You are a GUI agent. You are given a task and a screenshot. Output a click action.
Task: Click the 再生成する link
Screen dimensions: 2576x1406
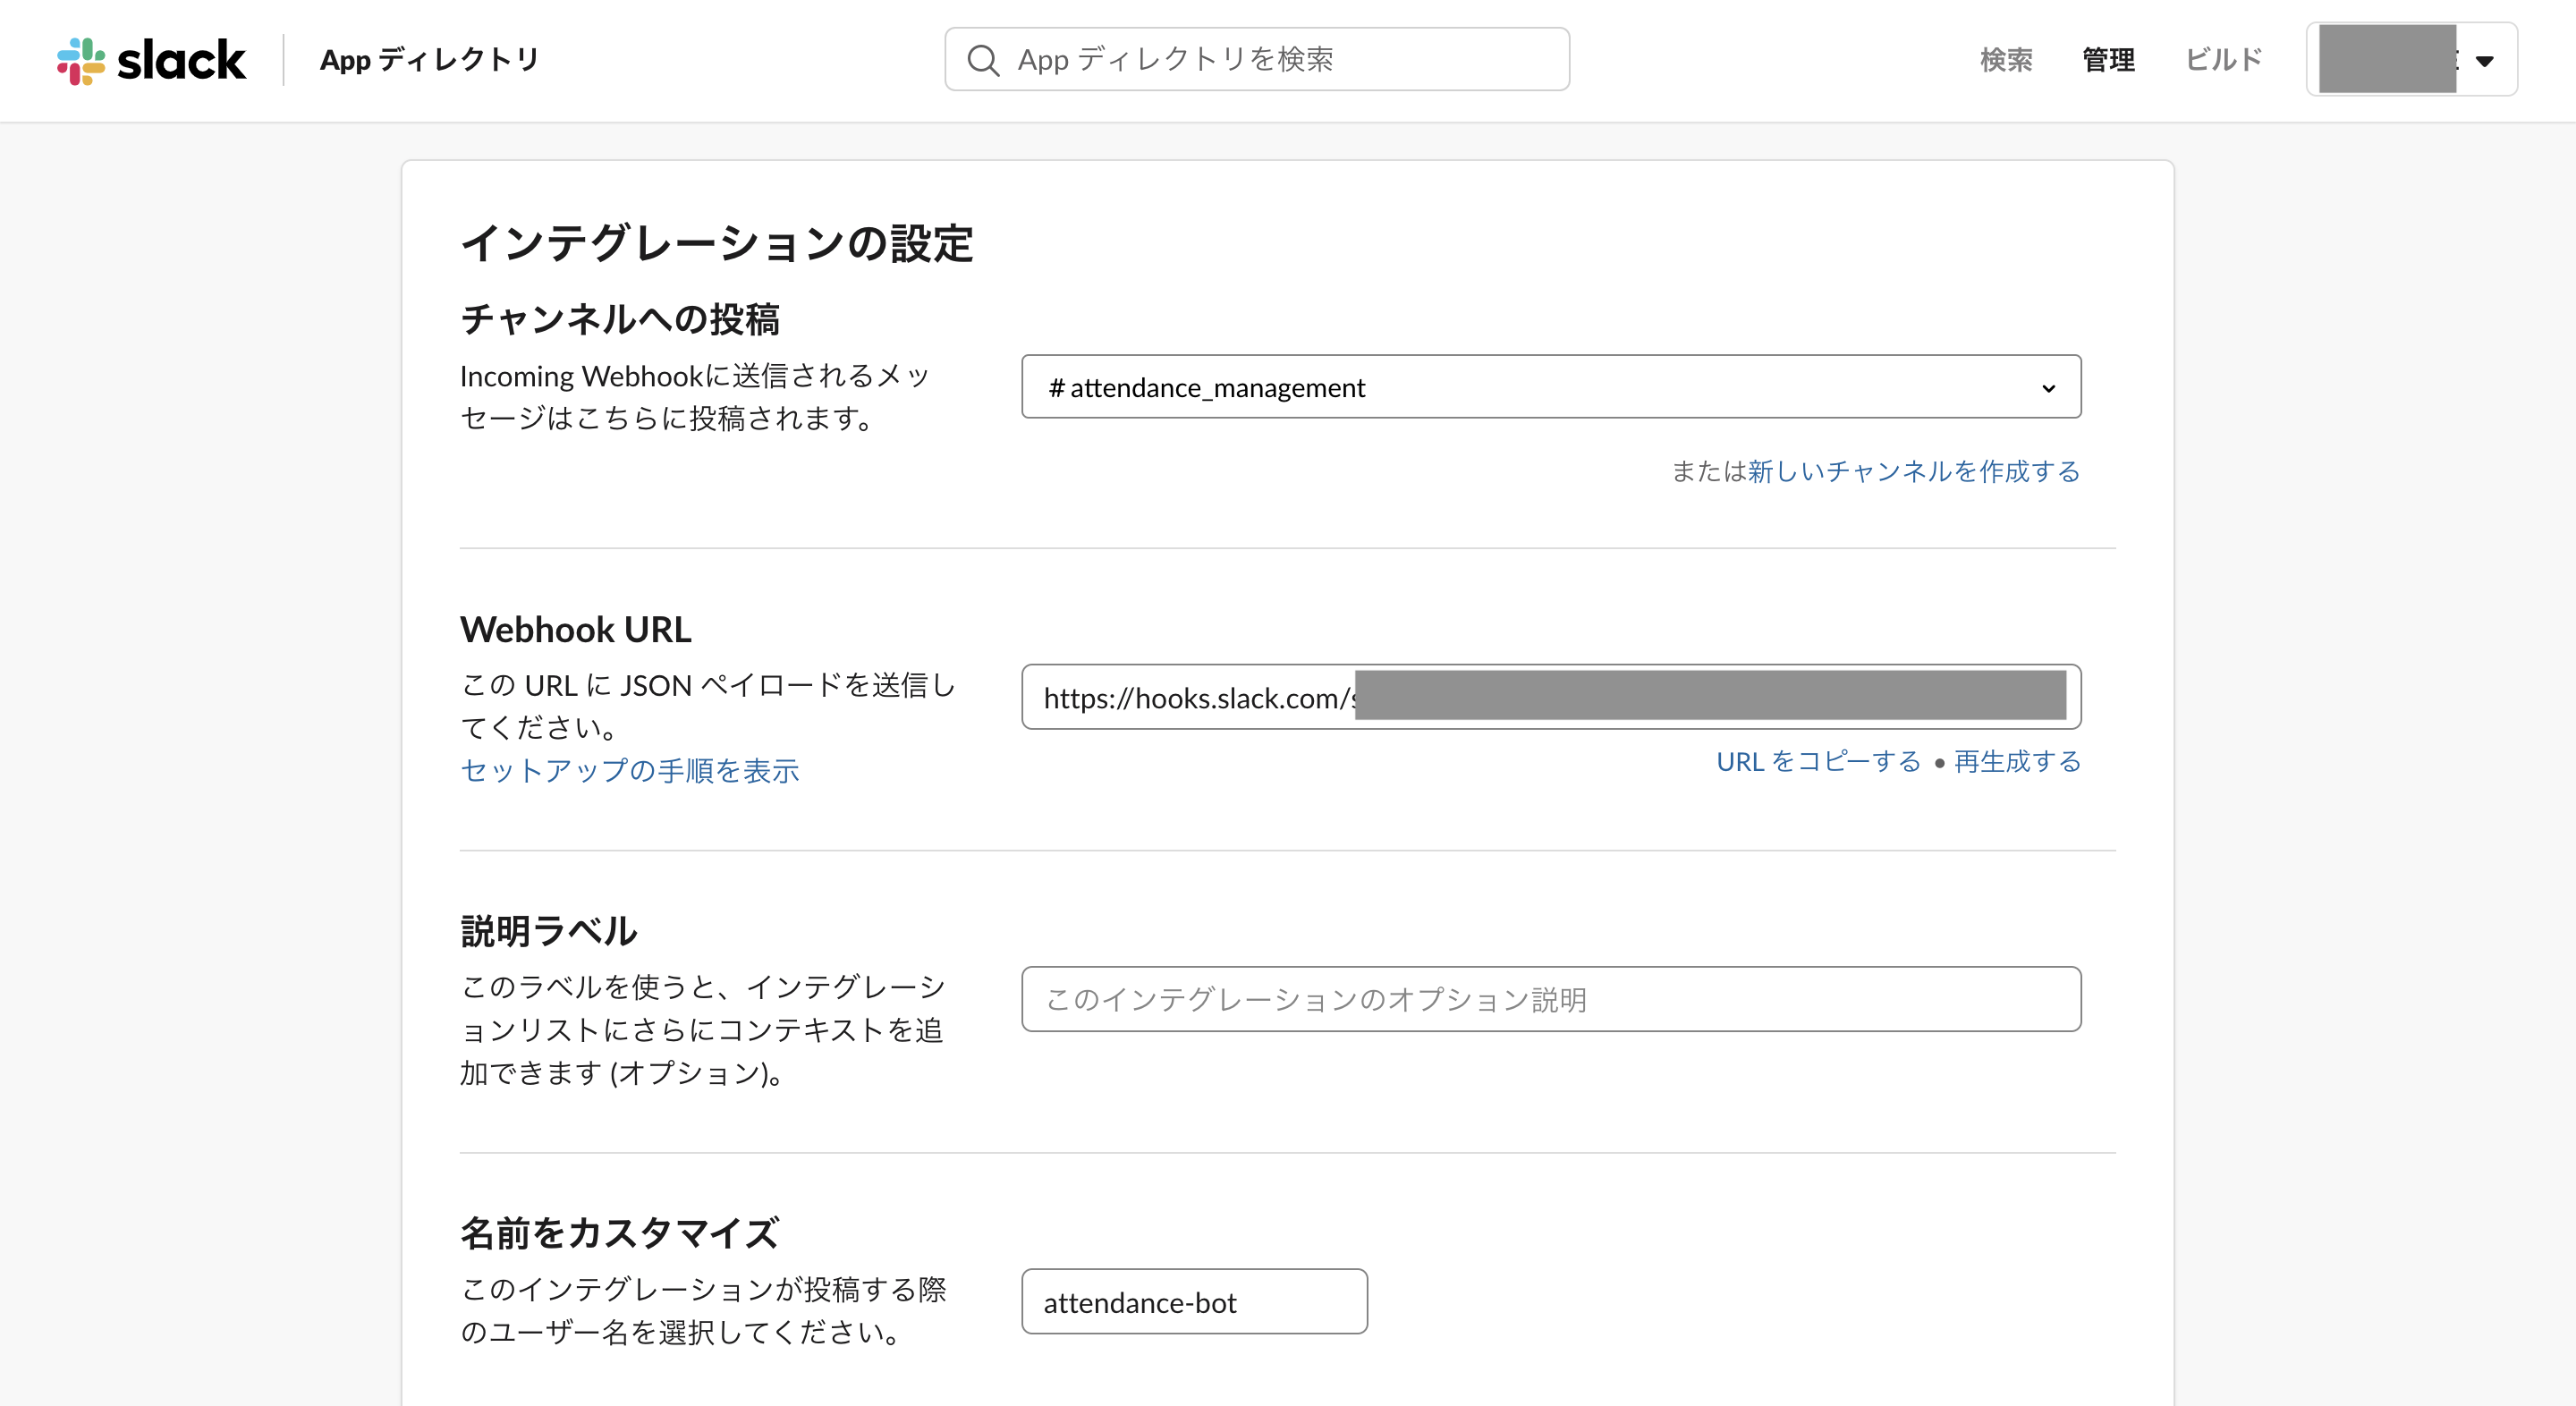(2017, 762)
